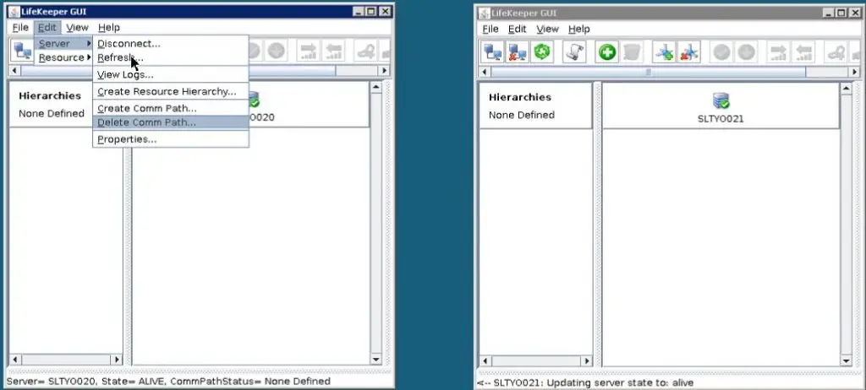This screenshot has height=390, width=866.
Task: Click greyed Delete Resource Hierarchy trash icon
Action: (632, 53)
